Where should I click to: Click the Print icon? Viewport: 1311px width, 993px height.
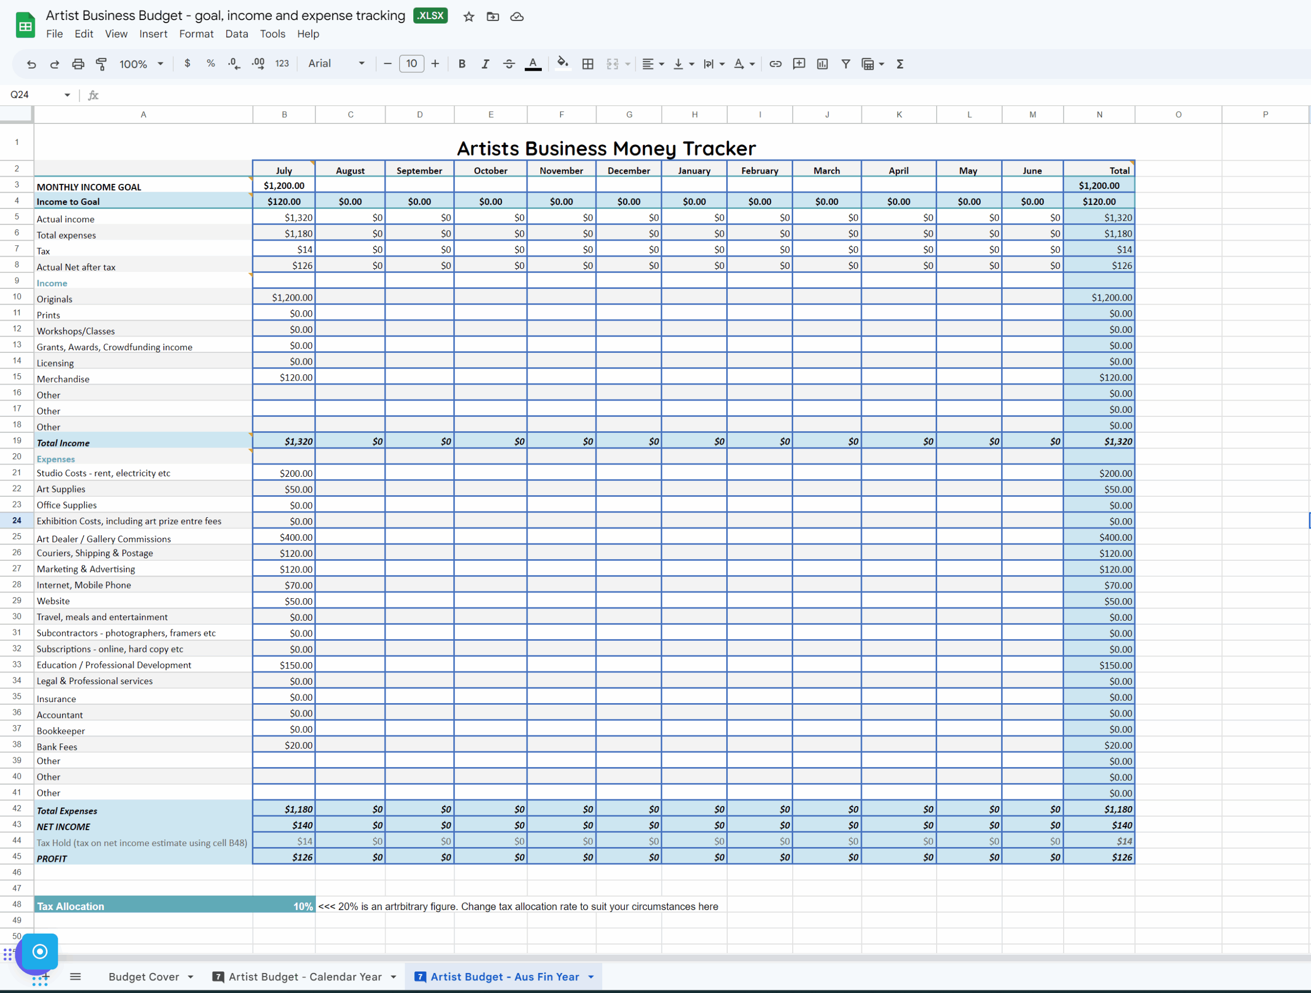(78, 64)
